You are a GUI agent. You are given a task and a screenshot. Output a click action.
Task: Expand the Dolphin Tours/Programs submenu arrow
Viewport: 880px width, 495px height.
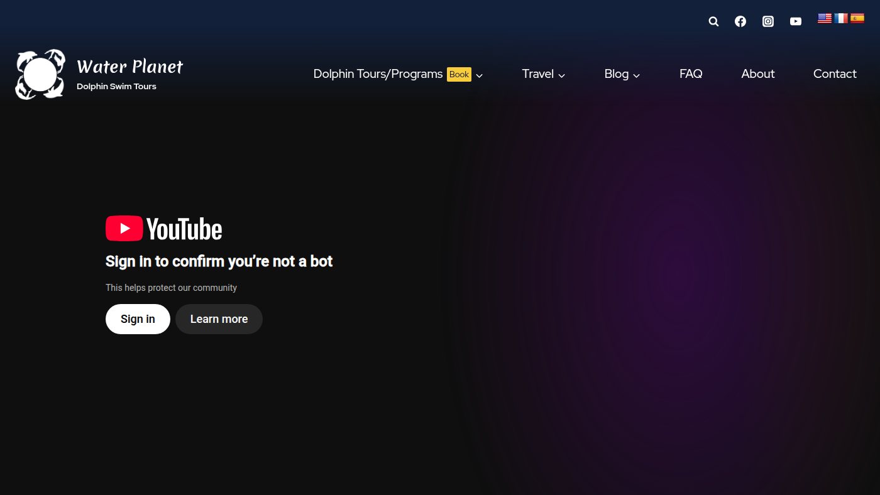pos(479,75)
